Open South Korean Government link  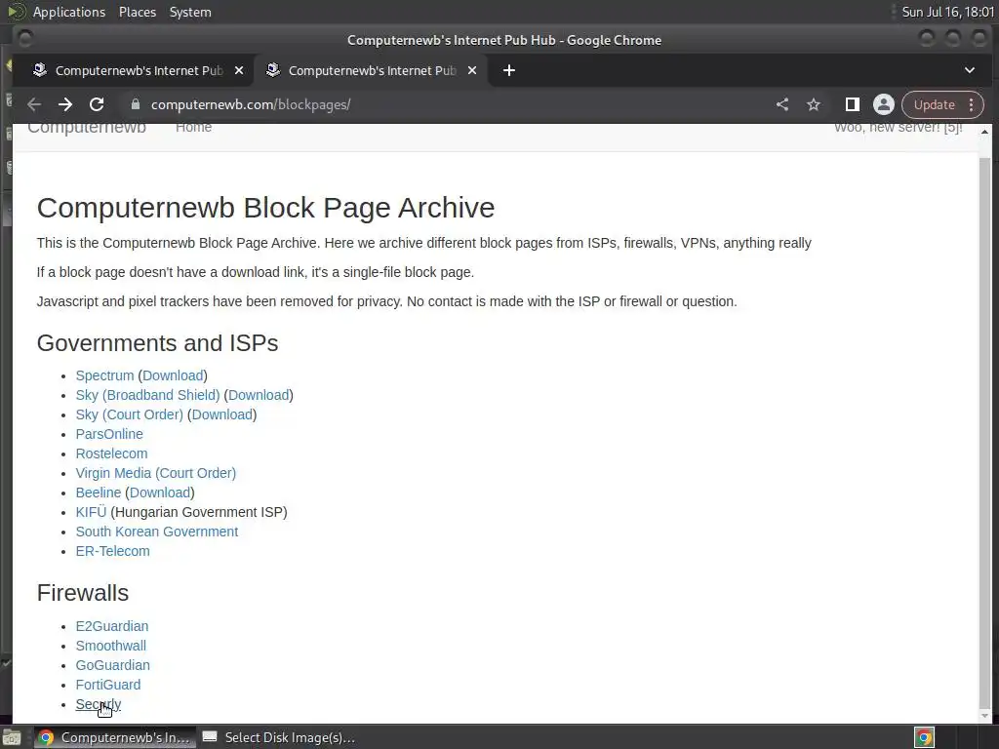click(x=157, y=532)
